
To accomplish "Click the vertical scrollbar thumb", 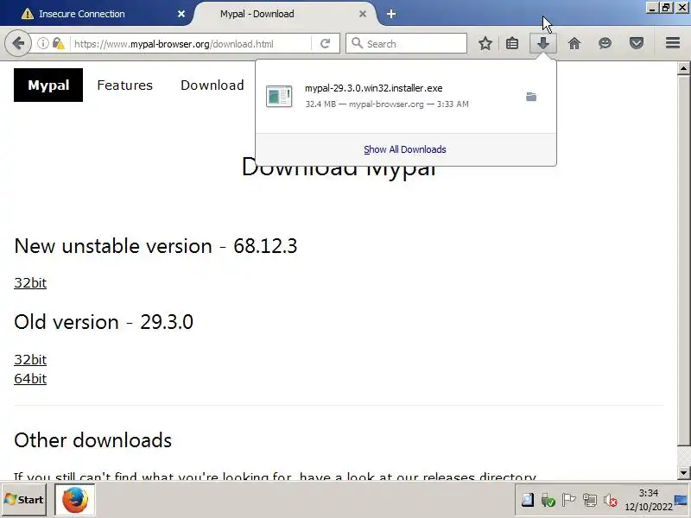I will [683, 260].
